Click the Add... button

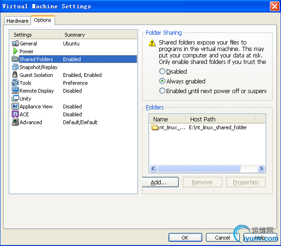point(160,182)
